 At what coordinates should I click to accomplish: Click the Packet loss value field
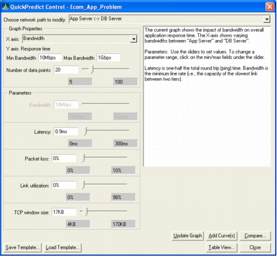[64, 159]
